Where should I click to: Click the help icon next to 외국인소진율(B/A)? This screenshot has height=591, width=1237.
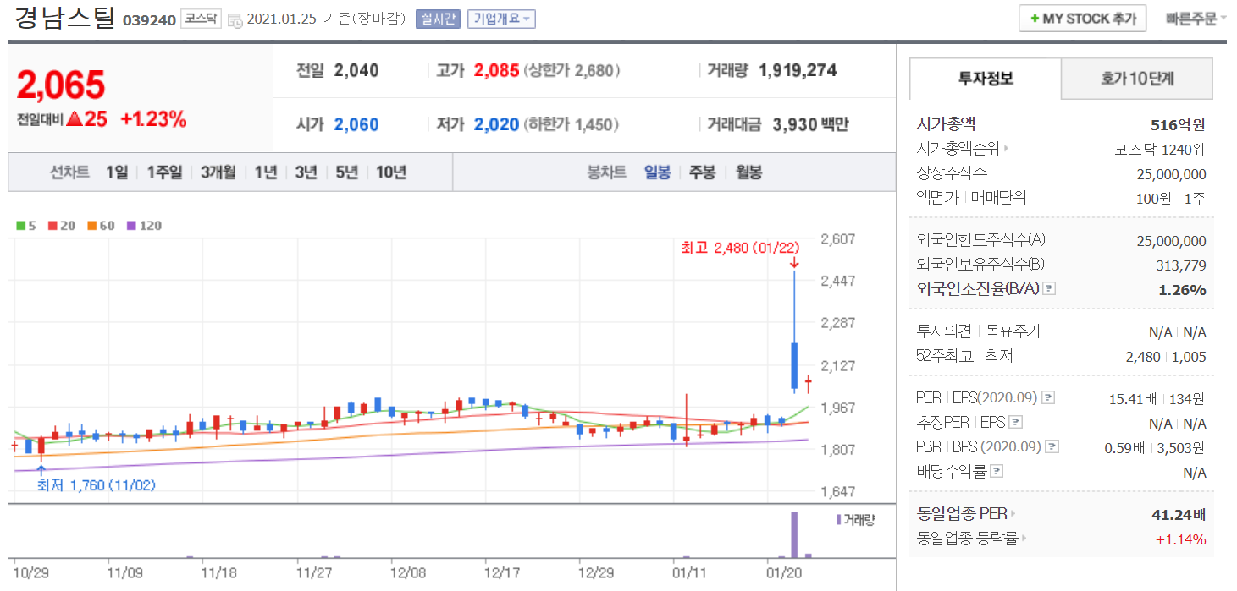coord(1049,289)
